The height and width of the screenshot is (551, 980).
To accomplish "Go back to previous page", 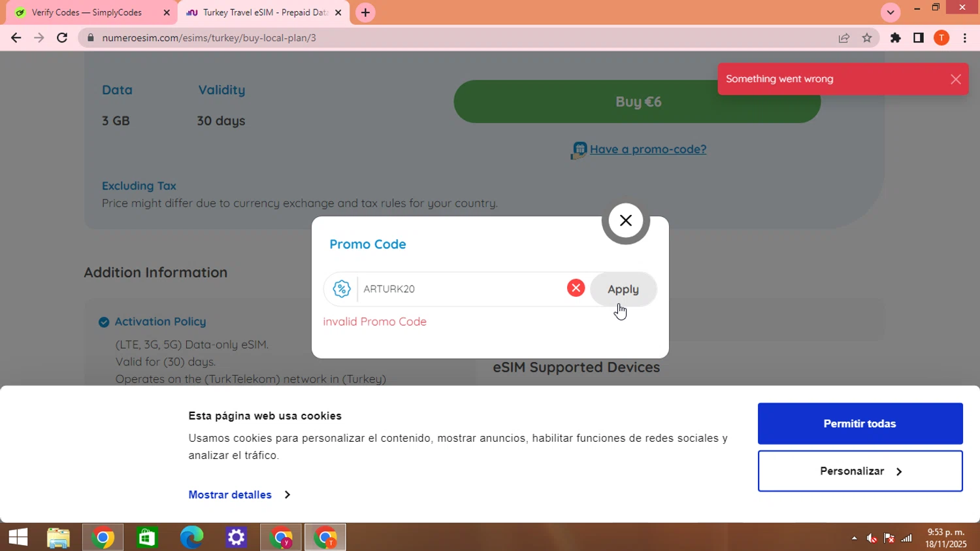I will [x=16, y=38].
